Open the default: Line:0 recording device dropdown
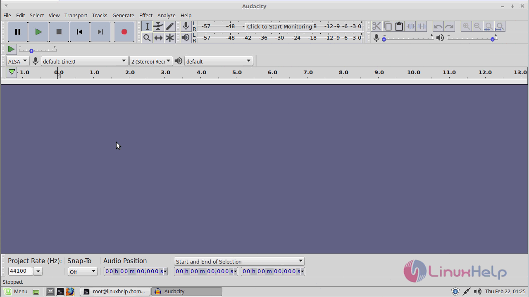The width and height of the screenshot is (529, 297). click(84, 61)
